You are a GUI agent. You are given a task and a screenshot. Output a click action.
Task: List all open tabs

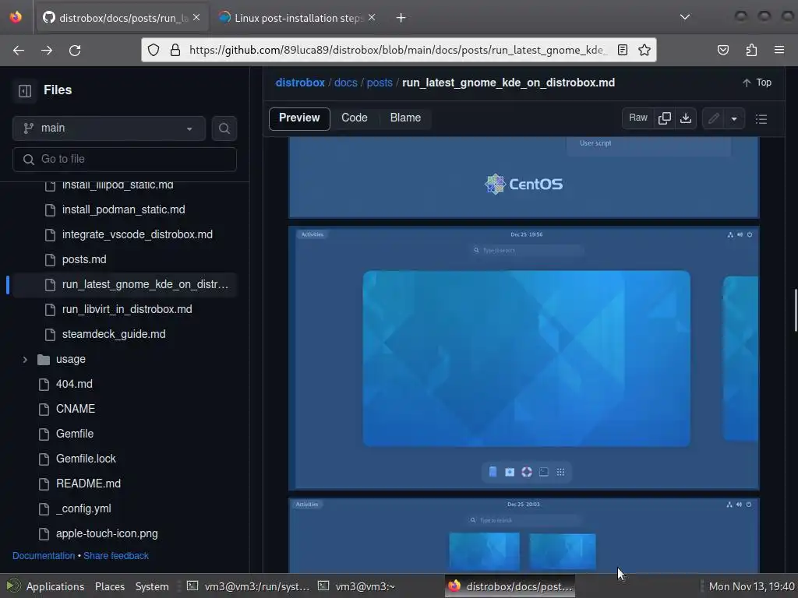pyautogui.click(x=685, y=17)
